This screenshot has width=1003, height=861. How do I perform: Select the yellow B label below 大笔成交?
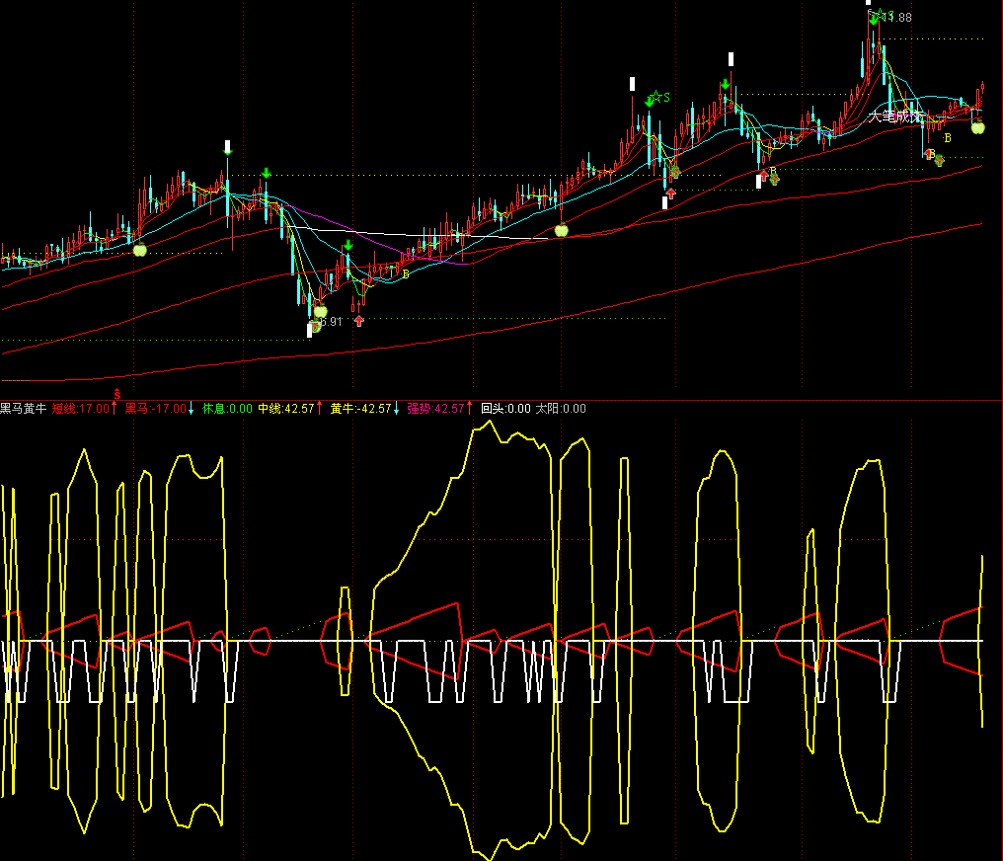coord(948,137)
